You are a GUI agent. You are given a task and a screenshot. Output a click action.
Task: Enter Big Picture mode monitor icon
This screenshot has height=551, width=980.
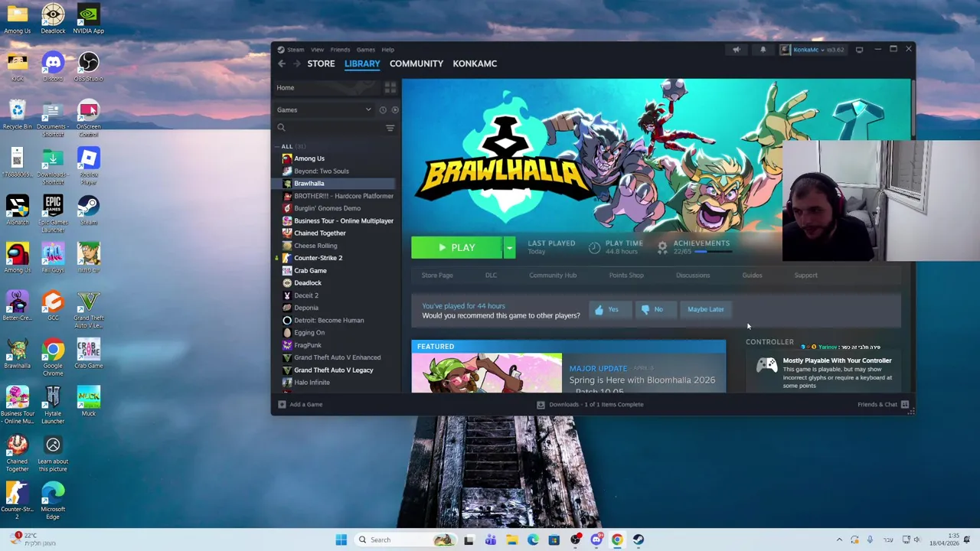(x=859, y=50)
